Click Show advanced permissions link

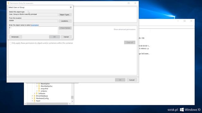click(x=125, y=30)
